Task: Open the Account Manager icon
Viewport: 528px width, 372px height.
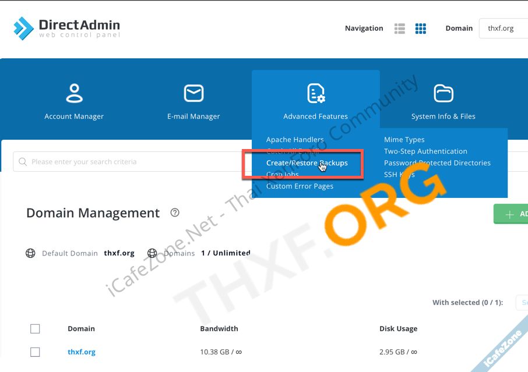Action: tap(74, 93)
